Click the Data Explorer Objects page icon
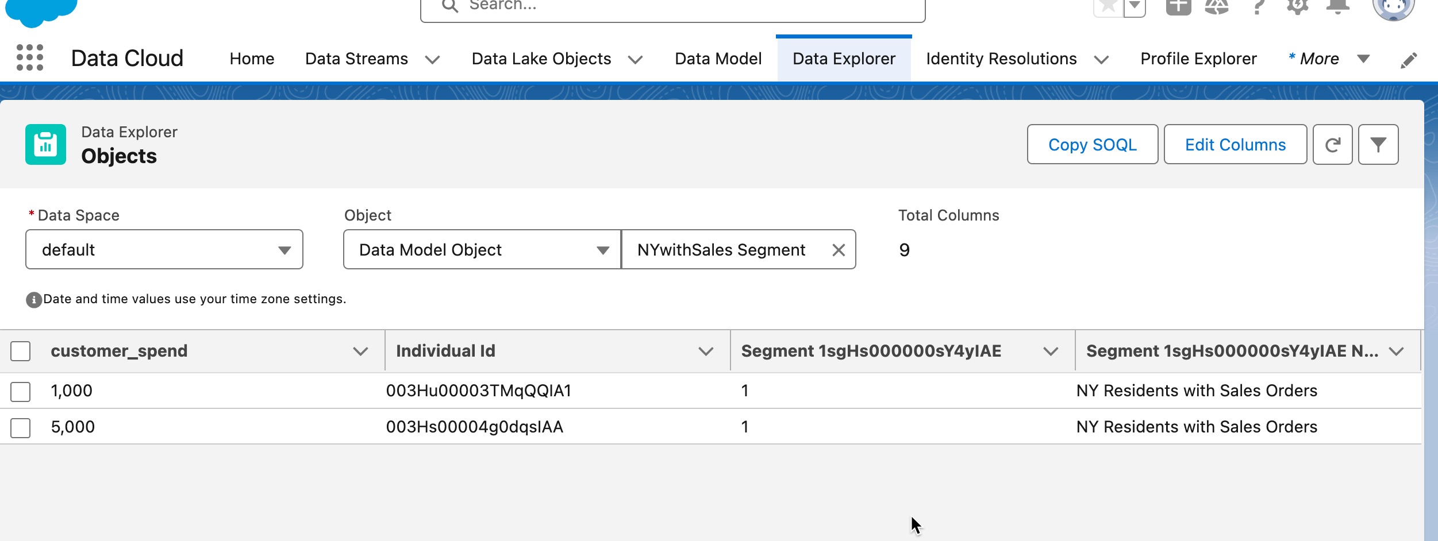Screen dimensions: 1438x541 45,145
